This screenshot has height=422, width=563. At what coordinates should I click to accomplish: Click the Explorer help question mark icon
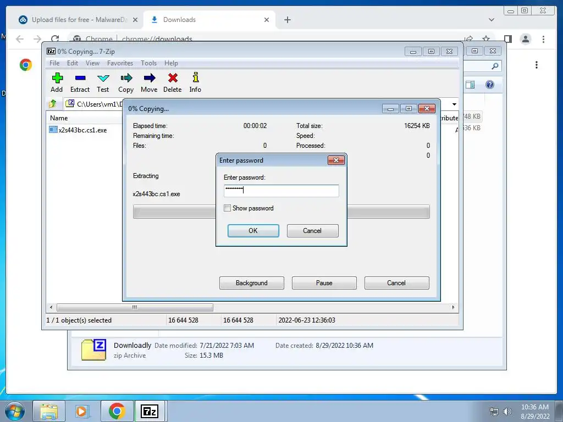pyautogui.click(x=490, y=85)
